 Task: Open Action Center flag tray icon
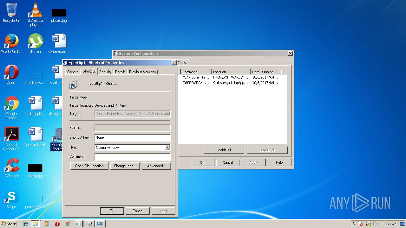(361, 224)
